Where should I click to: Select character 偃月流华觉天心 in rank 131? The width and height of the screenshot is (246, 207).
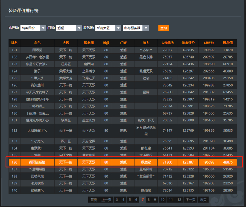tap(37, 120)
